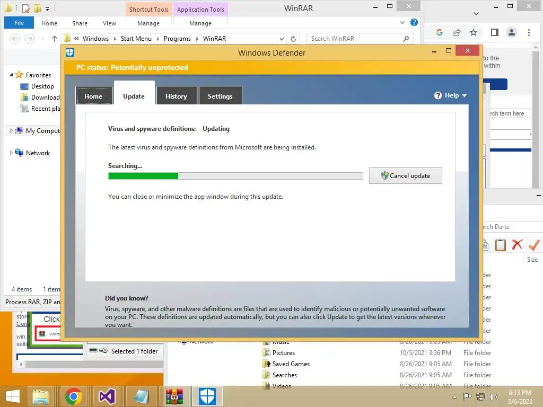Image resolution: width=543 pixels, height=407 pixels.
Task: Select the Searches folder row
Action: (377, 375)
